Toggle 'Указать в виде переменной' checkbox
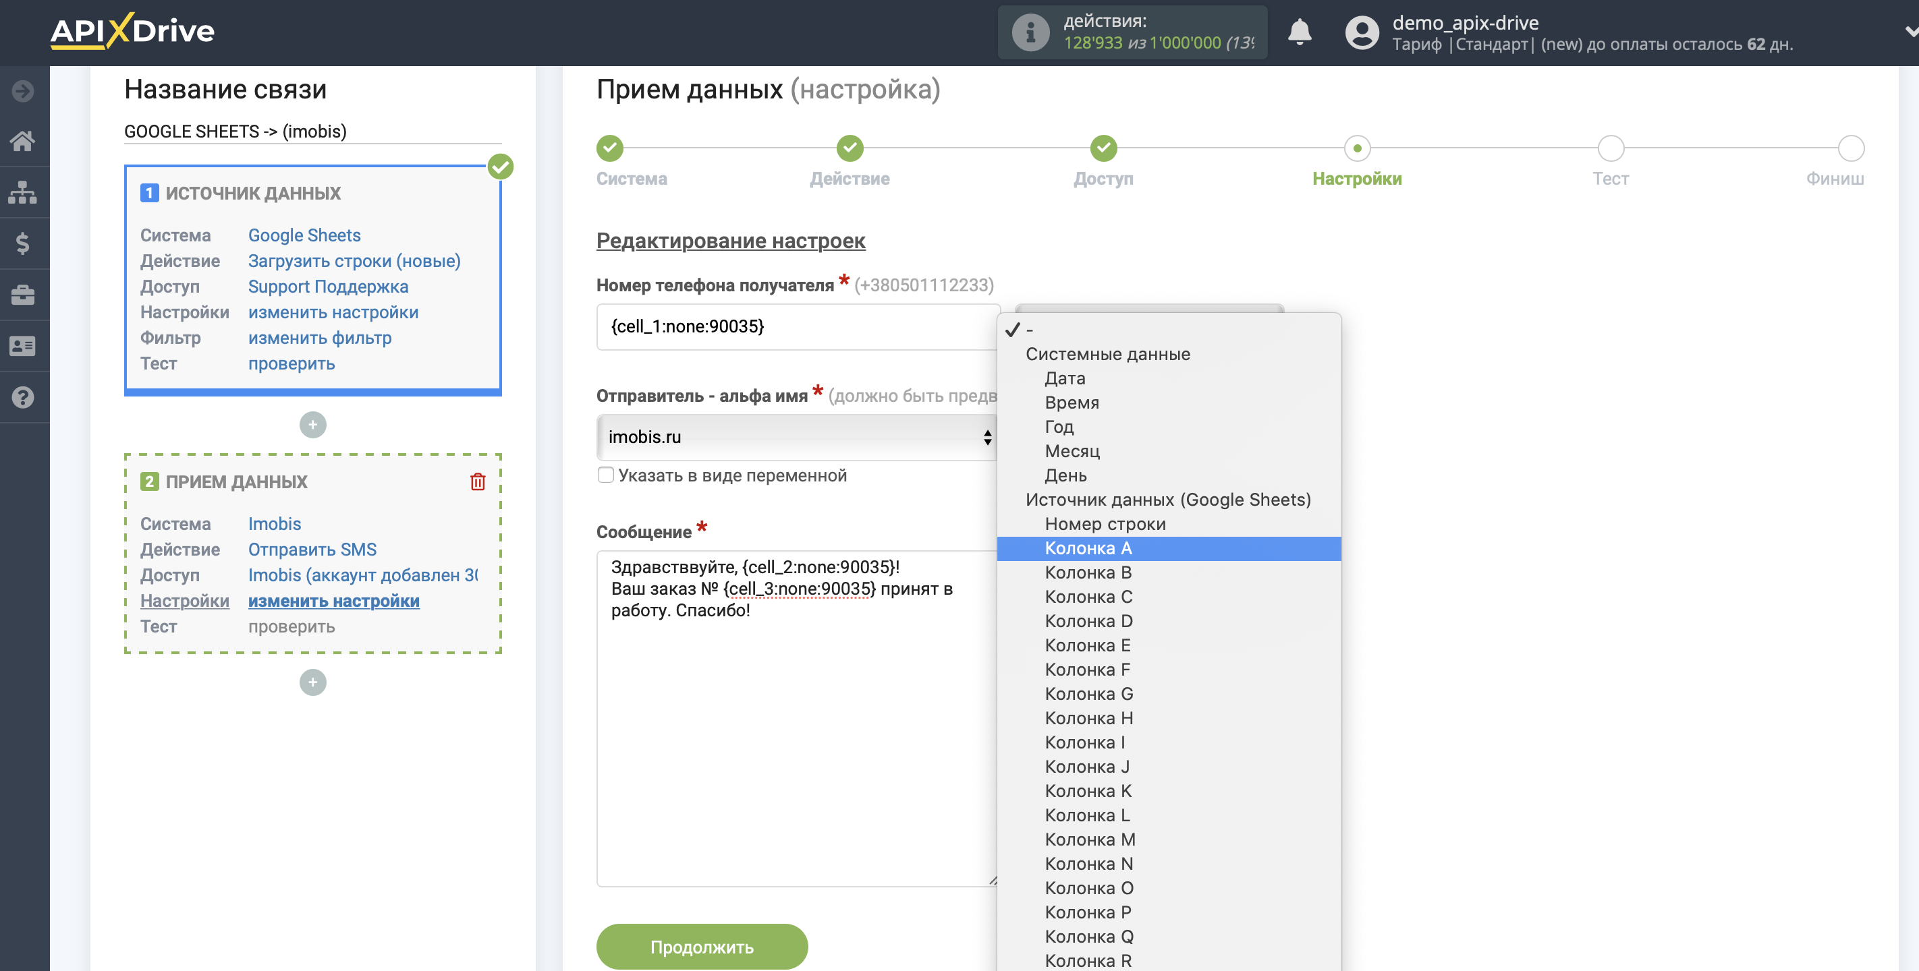Viewport: 1919px width, 971px height. (606, 475)
